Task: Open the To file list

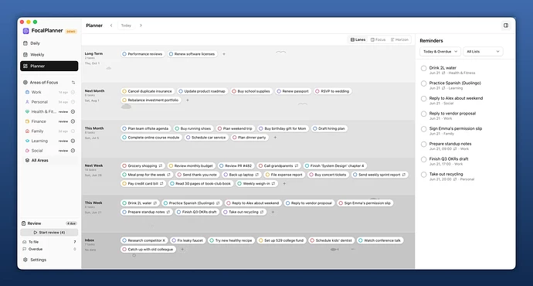Action: [49, 242]
